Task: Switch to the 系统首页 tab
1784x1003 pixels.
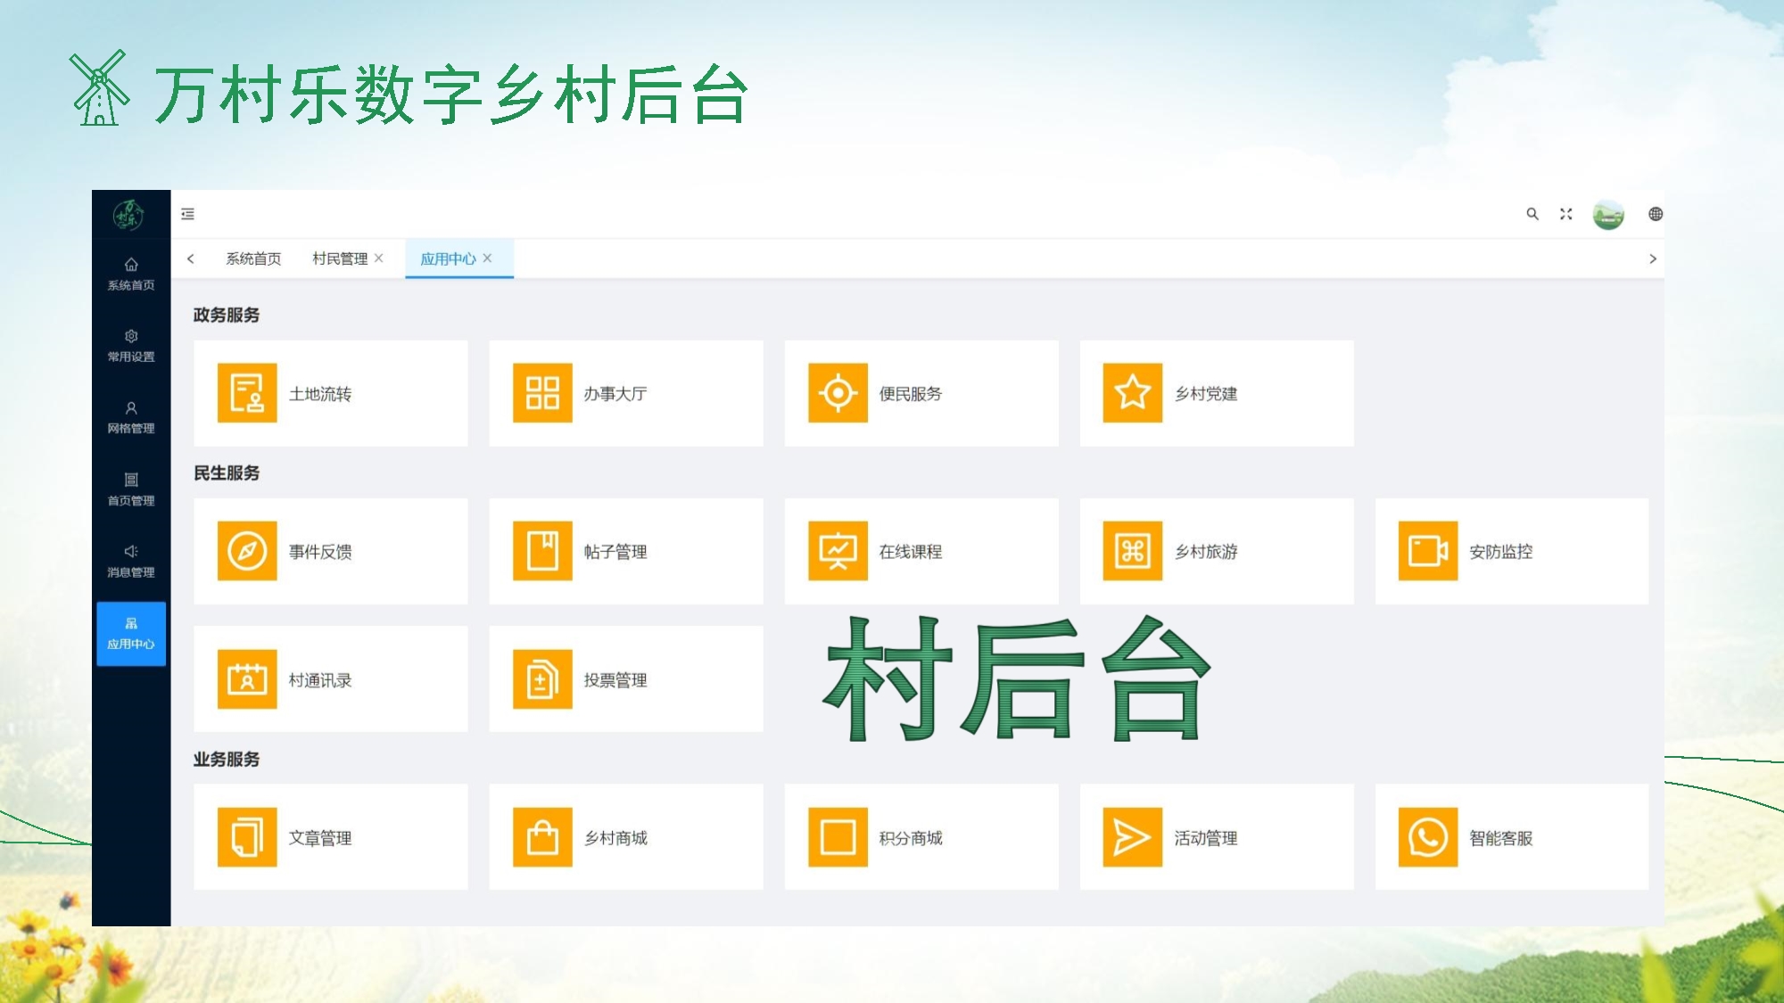Action: tap(253, 259)
